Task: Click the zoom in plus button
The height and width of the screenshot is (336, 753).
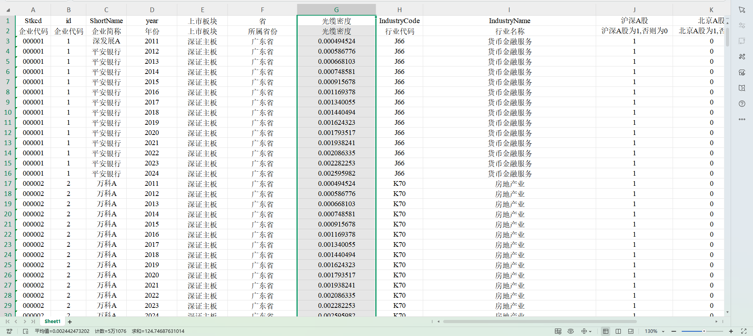Action: tap(731, 331)
